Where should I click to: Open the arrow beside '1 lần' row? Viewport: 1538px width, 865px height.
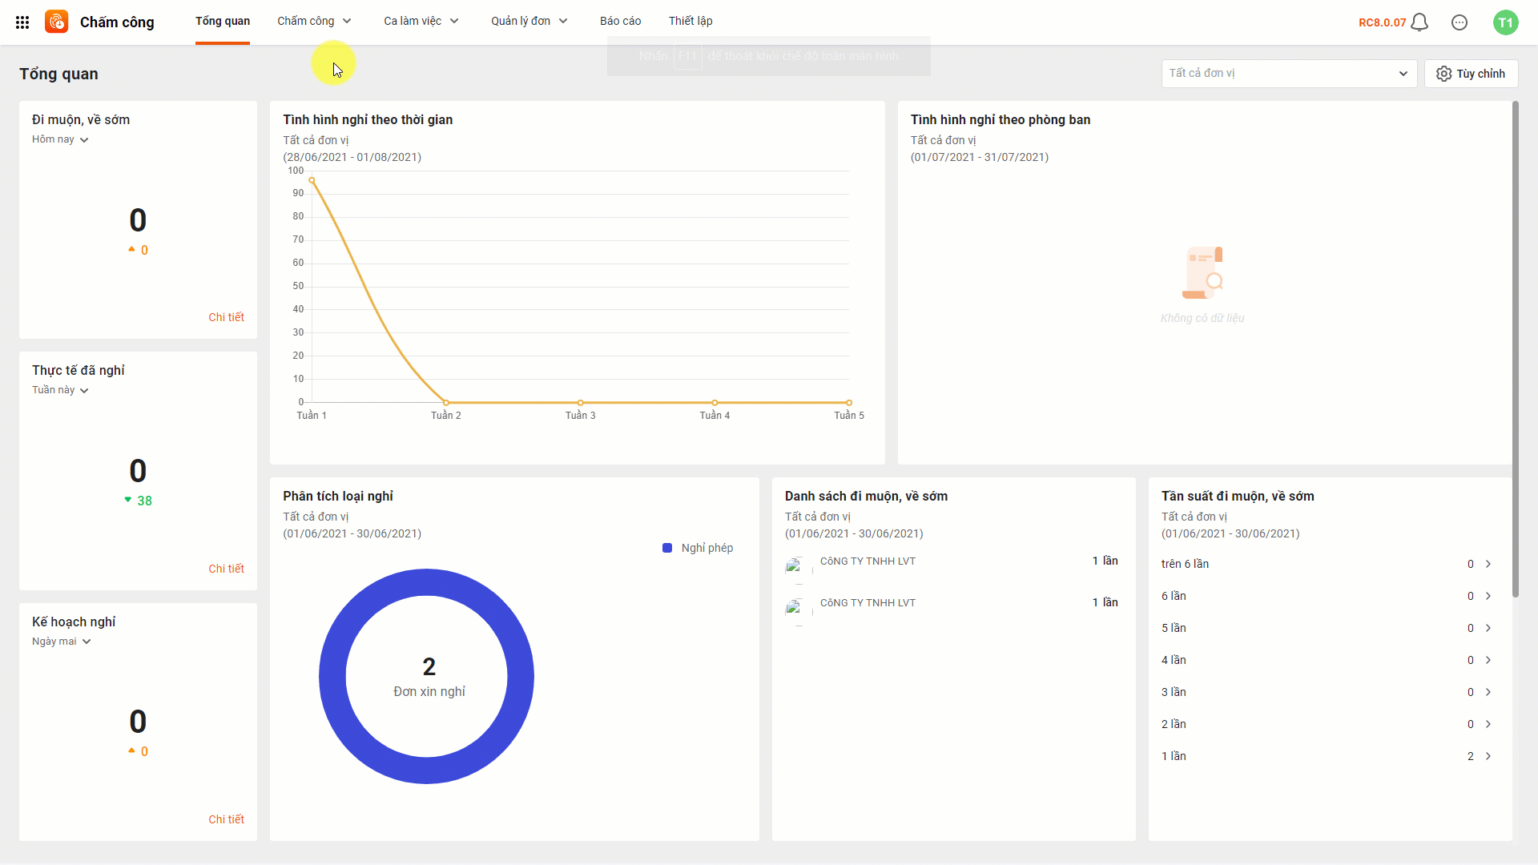click(x=1488, y=756)
